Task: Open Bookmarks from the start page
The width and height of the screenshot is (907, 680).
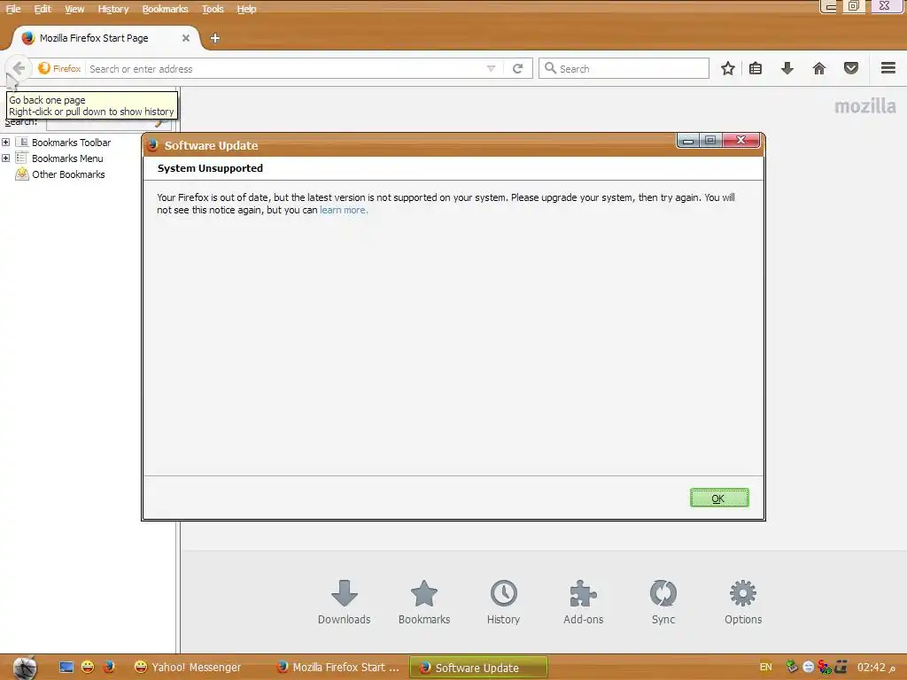Action: (424, 602)
